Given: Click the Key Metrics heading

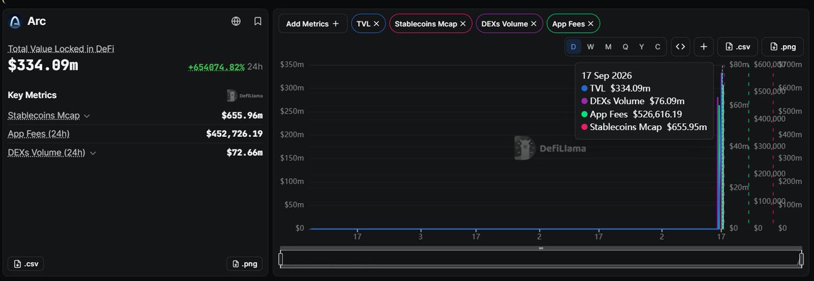Looking at the screenshot, I should pos(33,95).
